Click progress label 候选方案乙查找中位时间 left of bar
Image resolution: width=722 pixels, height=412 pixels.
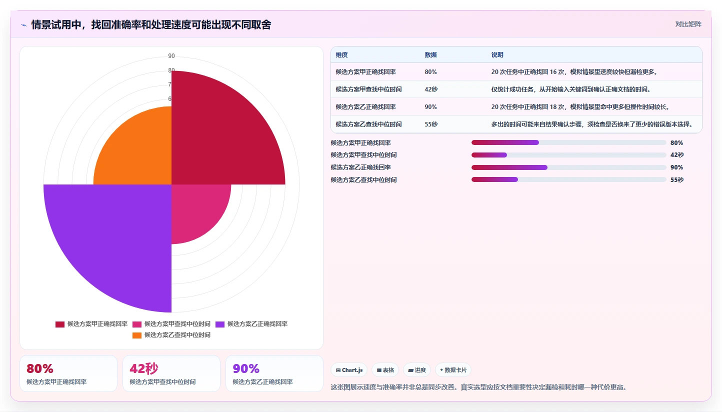[364, 180]
